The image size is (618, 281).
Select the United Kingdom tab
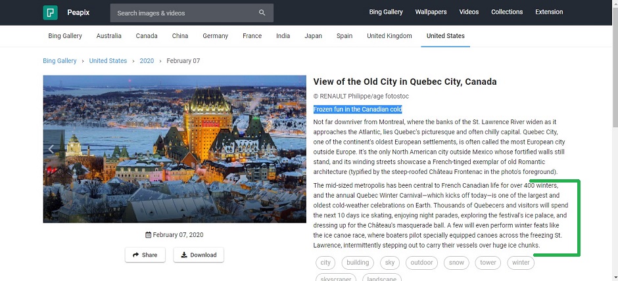(x=389, y=36)
